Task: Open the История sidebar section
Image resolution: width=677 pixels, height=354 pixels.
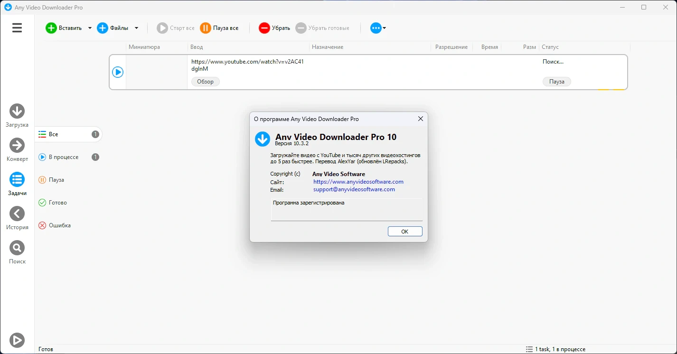Action: click(x=17, y=218)
